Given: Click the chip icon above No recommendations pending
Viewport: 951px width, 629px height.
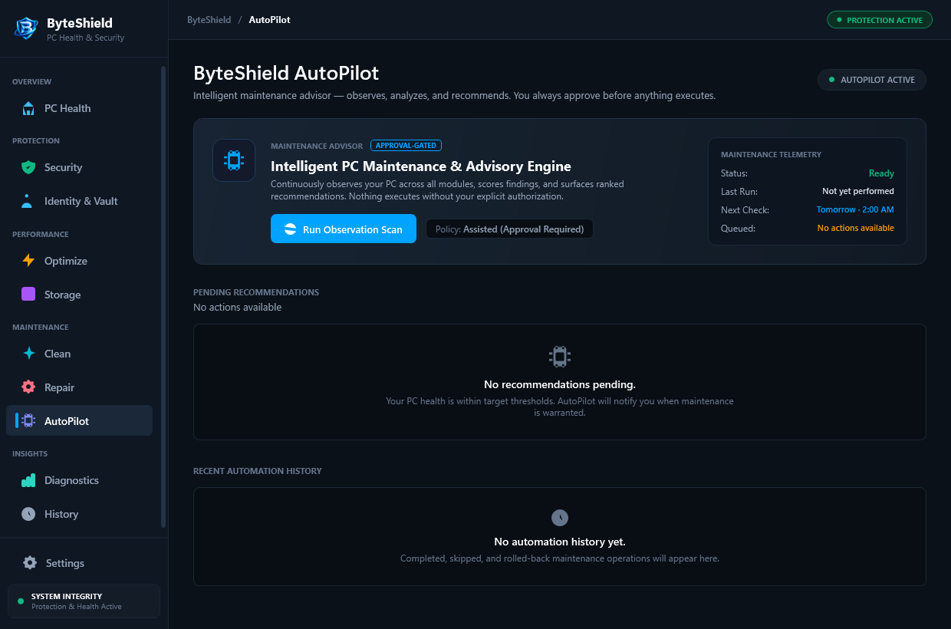Looking at the screenshot, I should (x=560, y=357).
